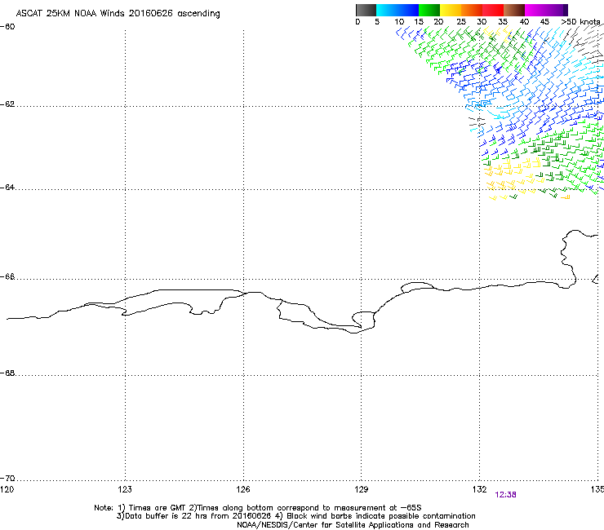Pick the magenta 40-45 knots legend color
The width and height of the screenshot is (604, 530).
click(x=535, y=10)
